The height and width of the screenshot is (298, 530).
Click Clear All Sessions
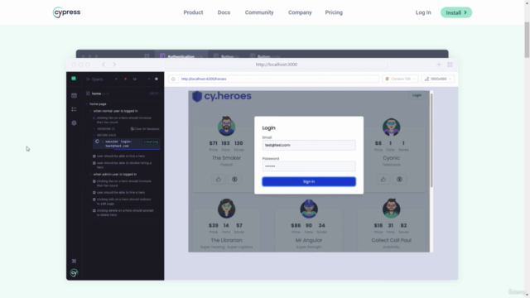[145, 129]
